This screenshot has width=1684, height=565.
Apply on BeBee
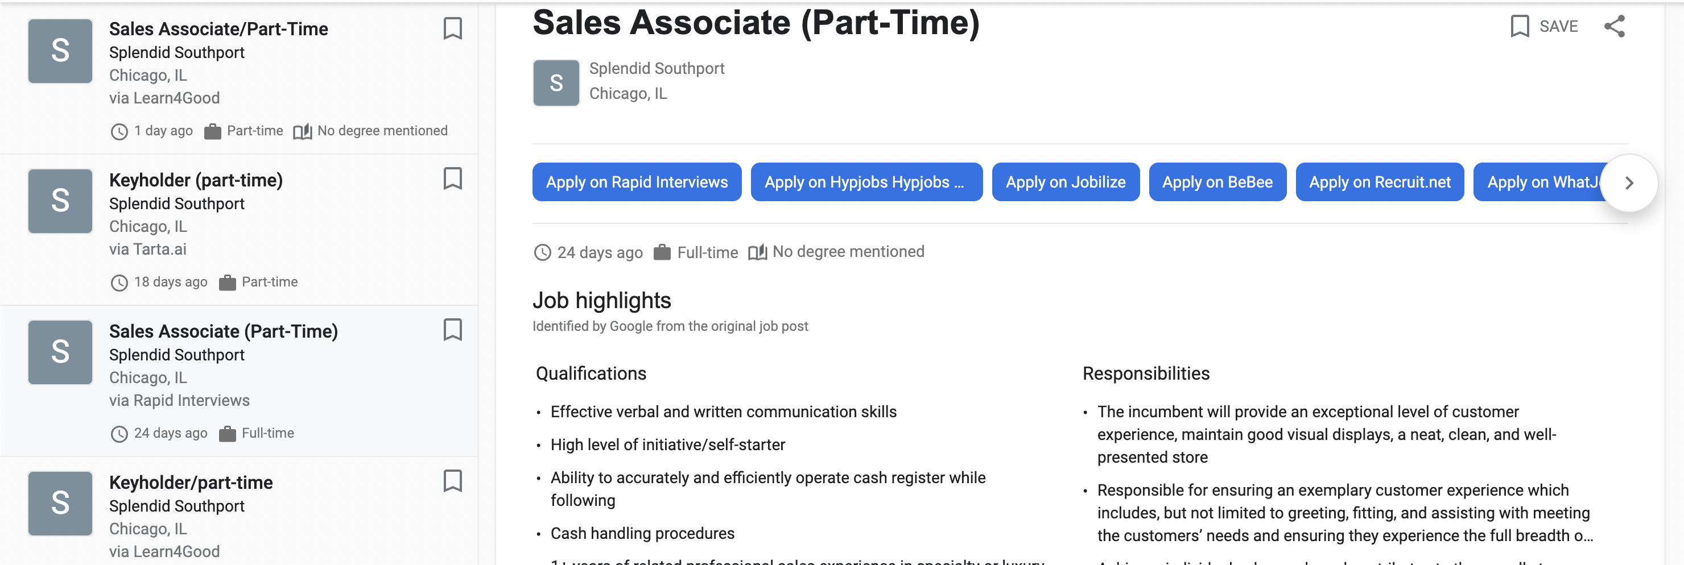(1216, 182)
